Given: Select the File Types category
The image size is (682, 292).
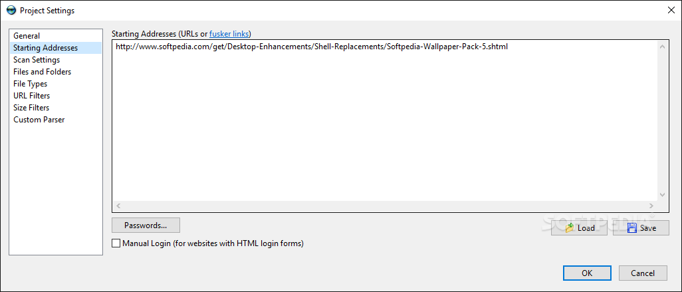Looking at the screenshot, I should pyautogui.click(x=30, y=84).
